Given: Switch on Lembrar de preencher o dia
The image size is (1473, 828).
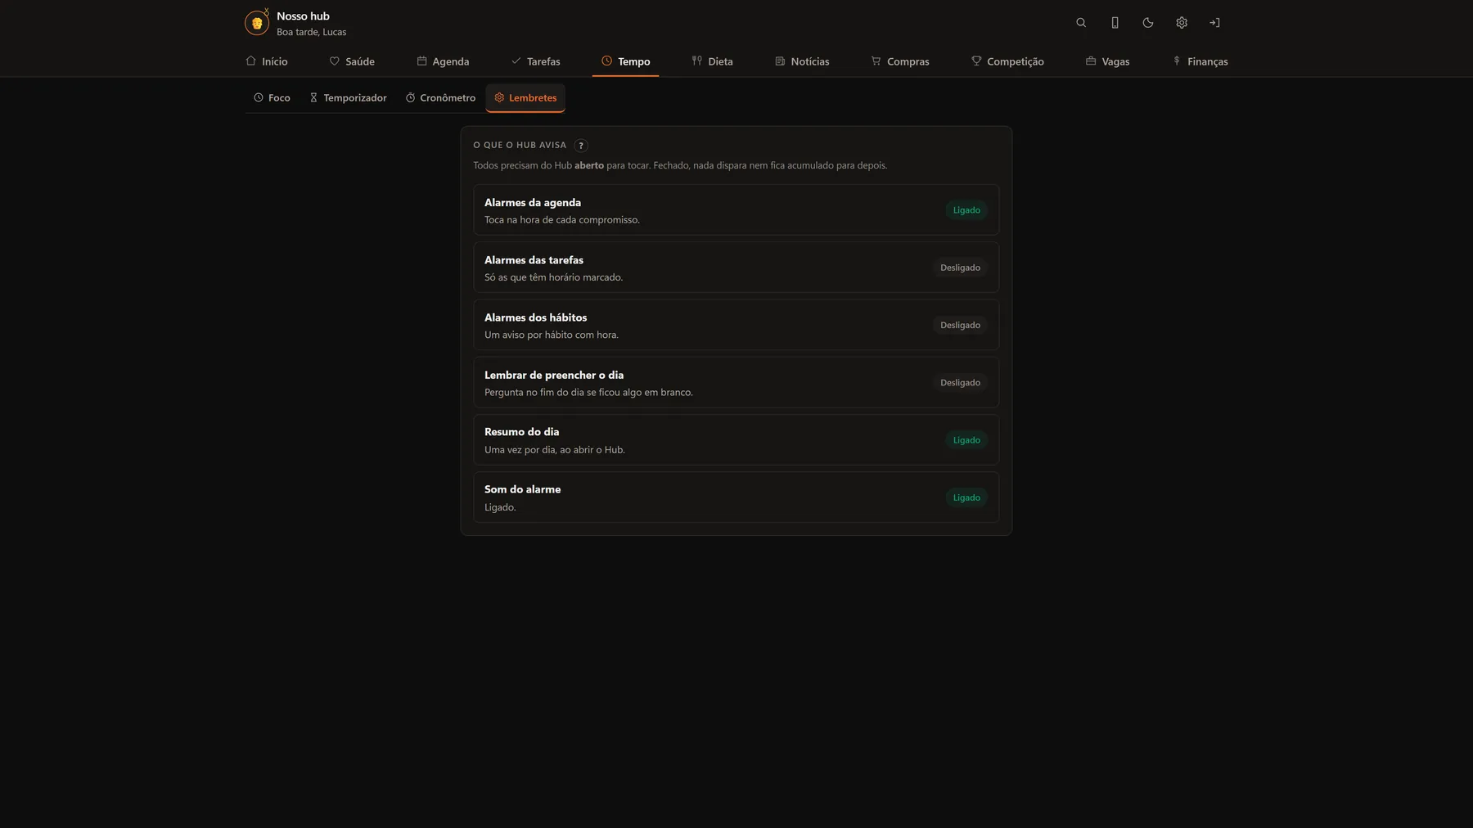Looking at the screenshot, I should (960, 383).
